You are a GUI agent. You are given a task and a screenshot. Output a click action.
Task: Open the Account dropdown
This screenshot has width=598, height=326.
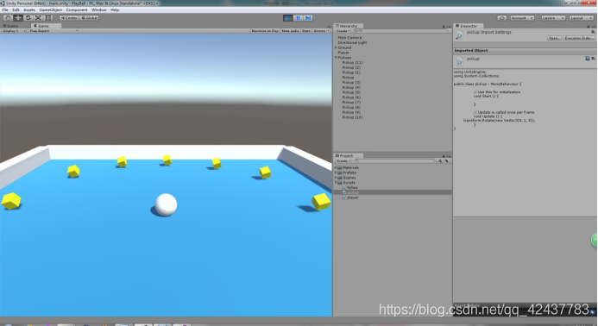pyautogui.click(x=522, y=18)
